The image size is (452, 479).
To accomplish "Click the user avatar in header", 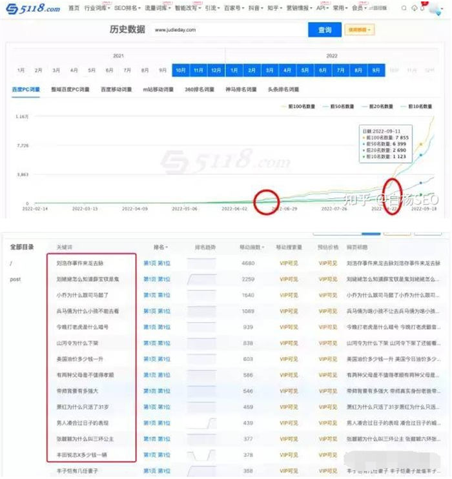I will [x=435, y=9].
